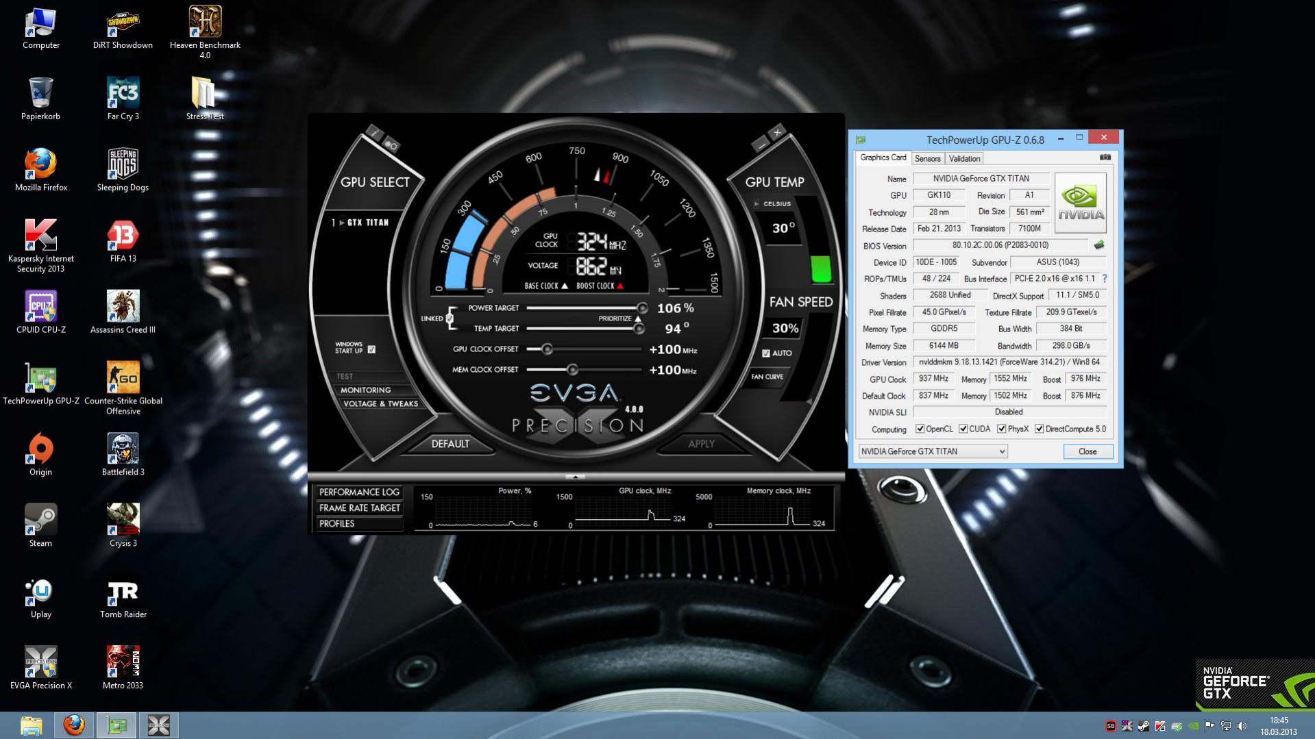1315x739 pixels.
Task: Click the Close button in GPU-Z
Action: click(1087, 451)
